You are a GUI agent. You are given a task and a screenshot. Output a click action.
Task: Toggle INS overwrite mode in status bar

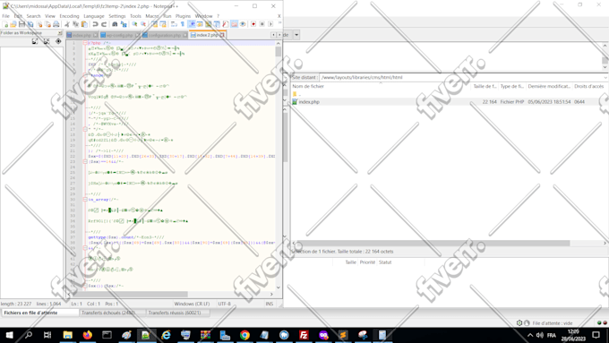270,304
